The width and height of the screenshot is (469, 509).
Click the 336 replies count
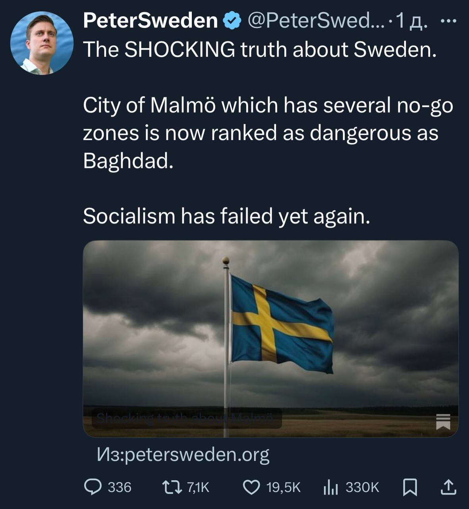[x=120, y=487]
